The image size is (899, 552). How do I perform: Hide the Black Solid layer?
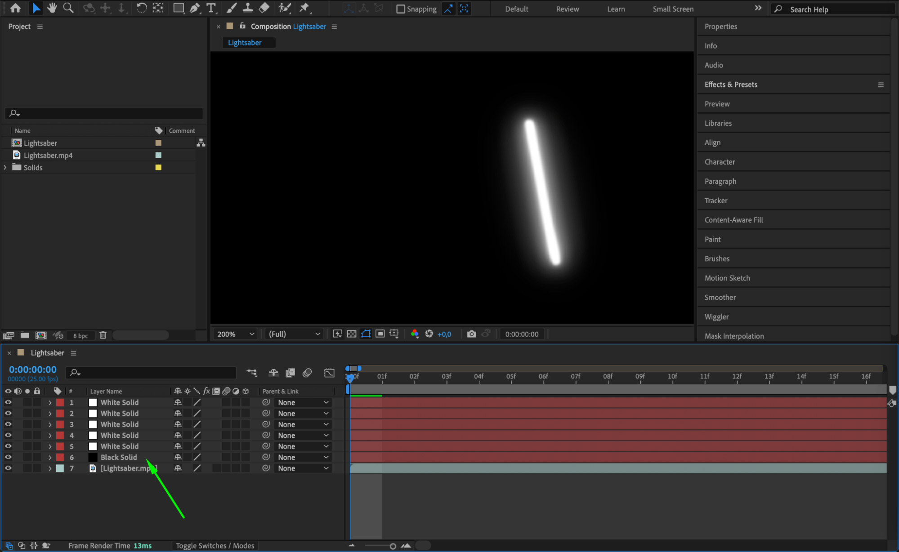point(8,457)
